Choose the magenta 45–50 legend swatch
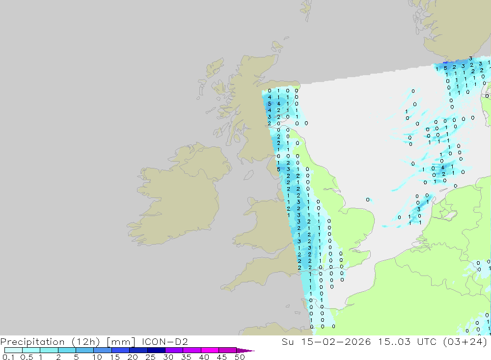The height and width of the screenshot is (360, 491). tap(227, 350)
